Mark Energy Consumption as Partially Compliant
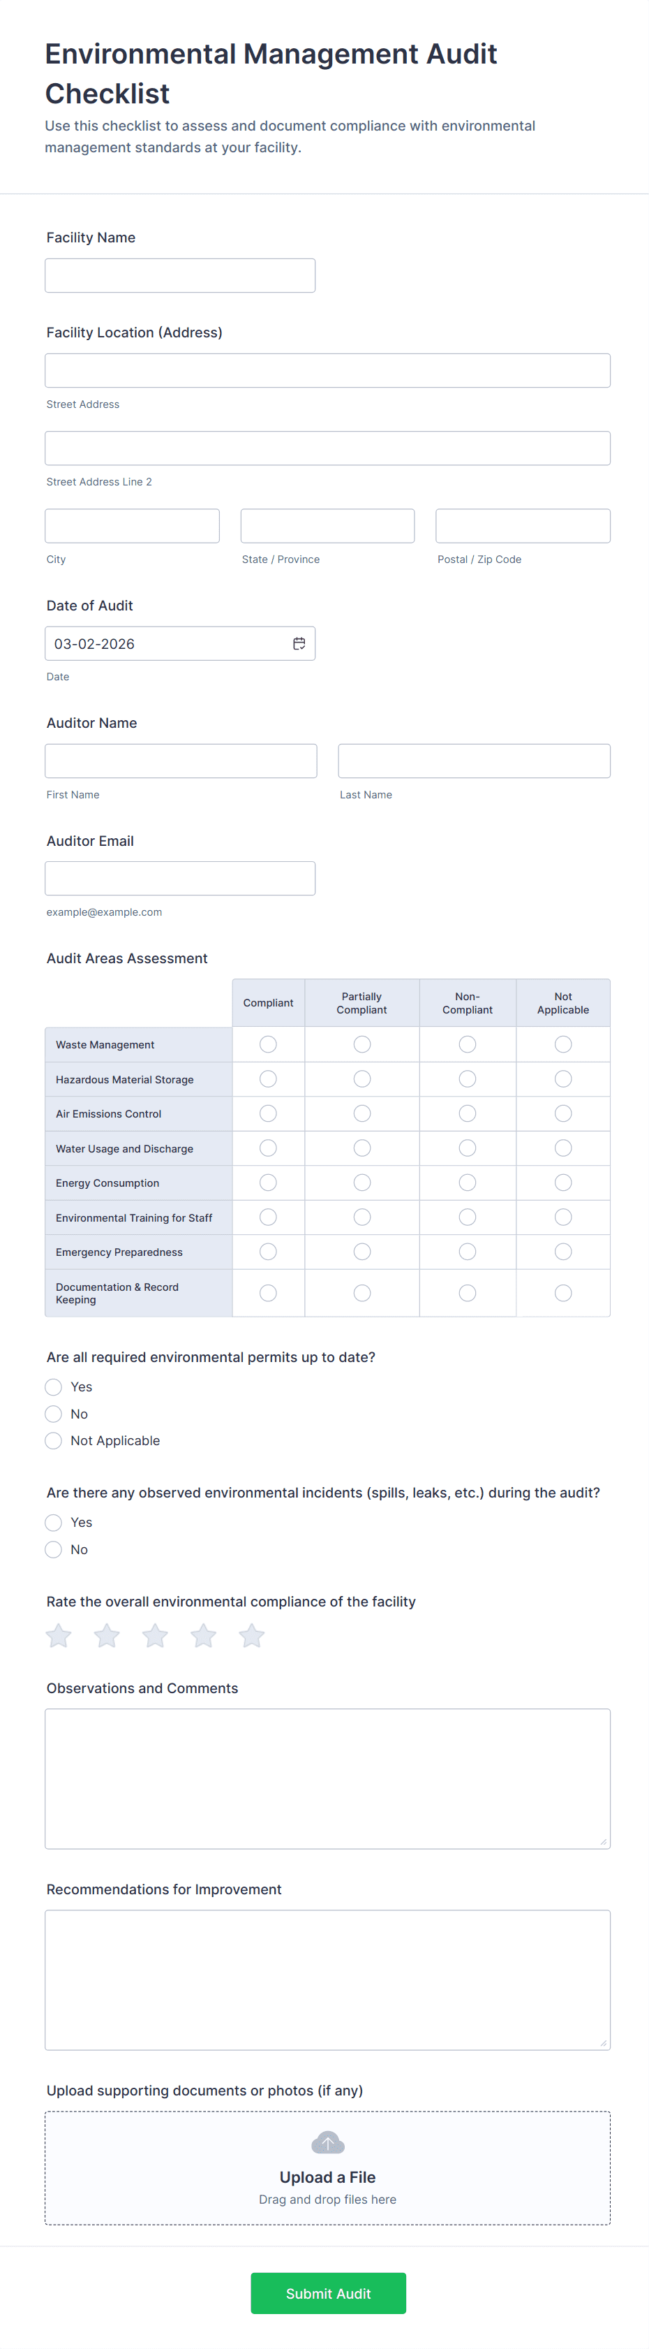 click(362, 1183)
